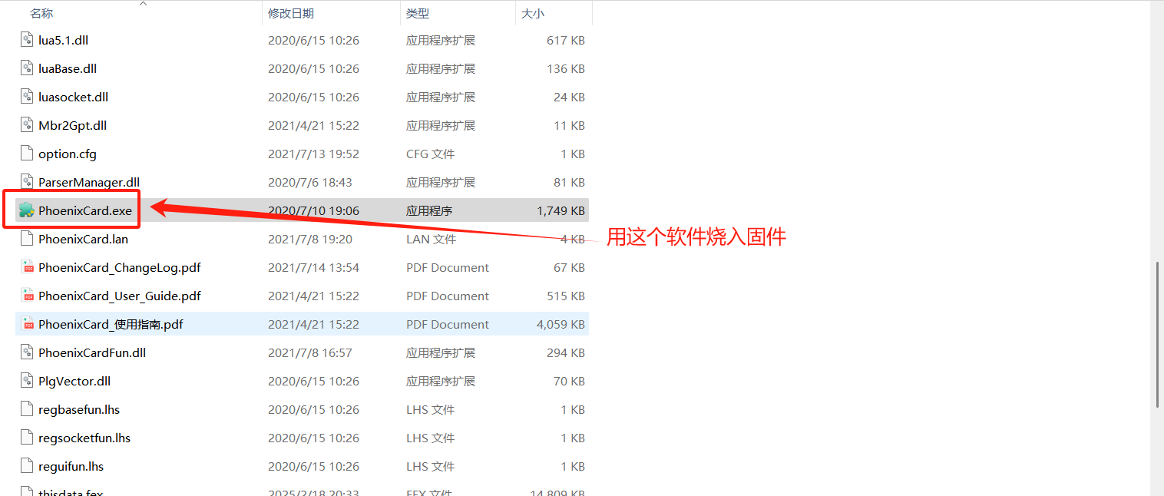Click the vertical scrollbar thumb
The height and width of the screenshot is (496, 1164).
point(1157,335)
